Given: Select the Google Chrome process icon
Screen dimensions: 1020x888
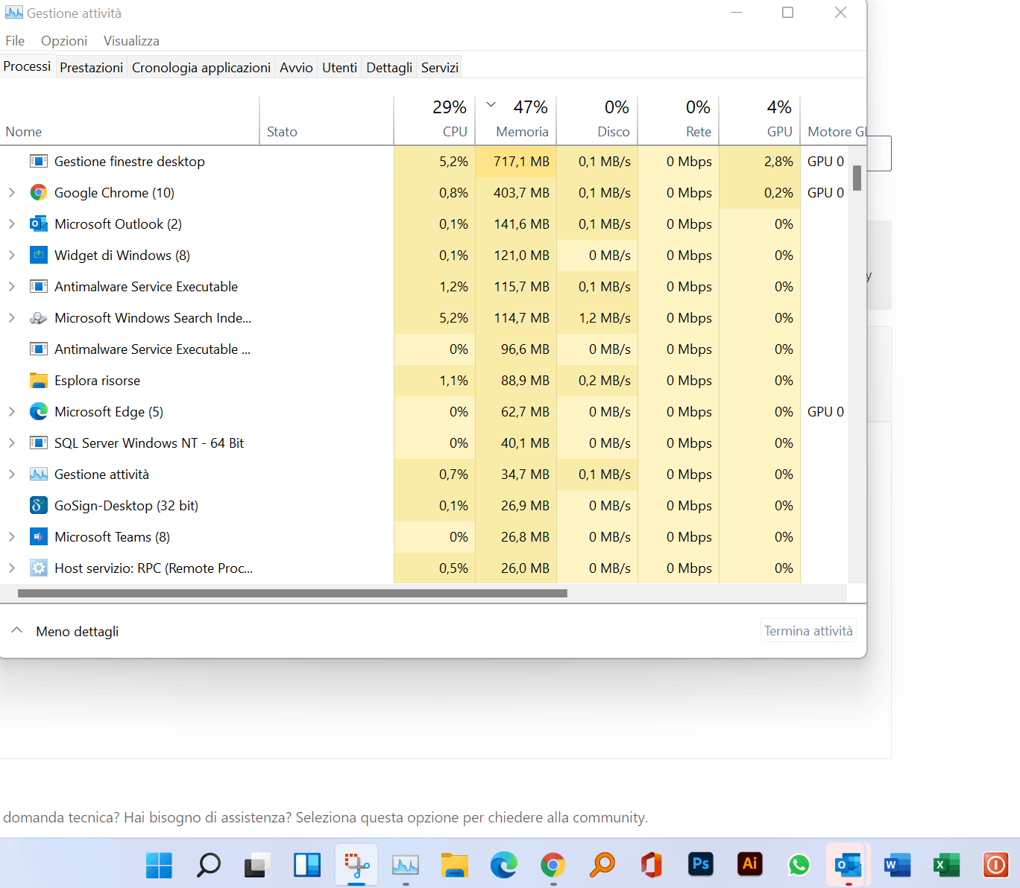Looking at the screenshot, I should [x=39, y=193].
